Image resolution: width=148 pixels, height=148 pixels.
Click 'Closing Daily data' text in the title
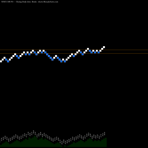[x=23, y=2]
